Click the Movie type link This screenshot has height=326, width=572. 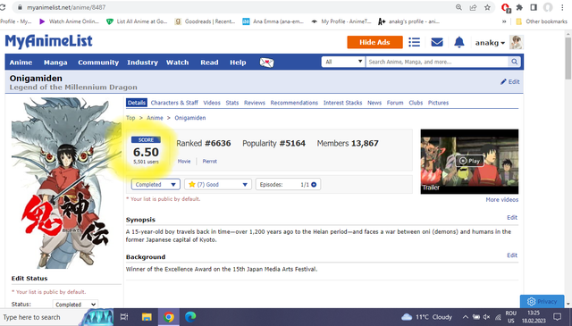coord(184,161)
